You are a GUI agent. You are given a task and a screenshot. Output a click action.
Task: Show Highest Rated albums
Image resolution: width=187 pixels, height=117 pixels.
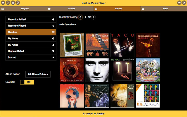pos(31,51)
